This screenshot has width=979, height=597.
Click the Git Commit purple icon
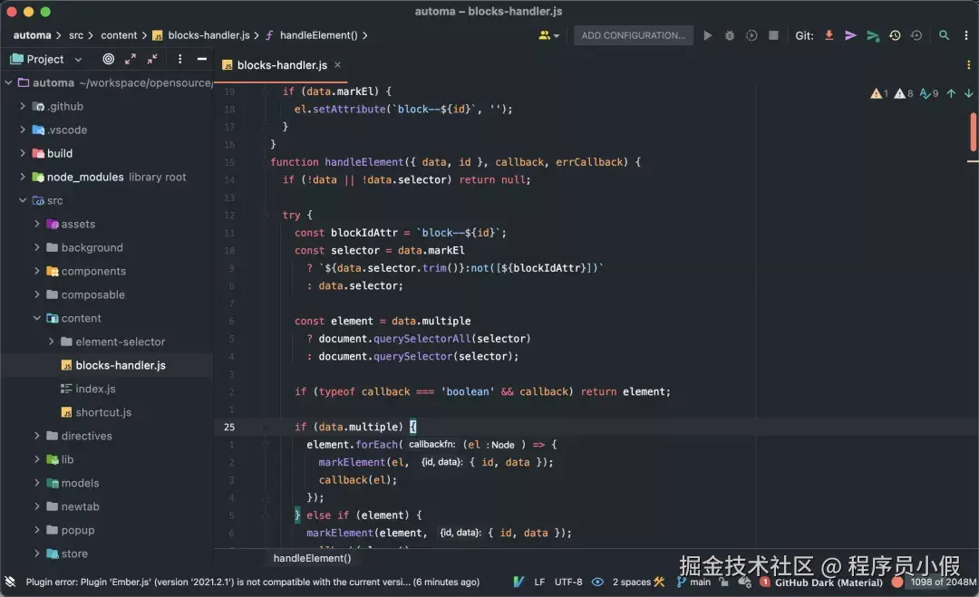tap(850, 35)
